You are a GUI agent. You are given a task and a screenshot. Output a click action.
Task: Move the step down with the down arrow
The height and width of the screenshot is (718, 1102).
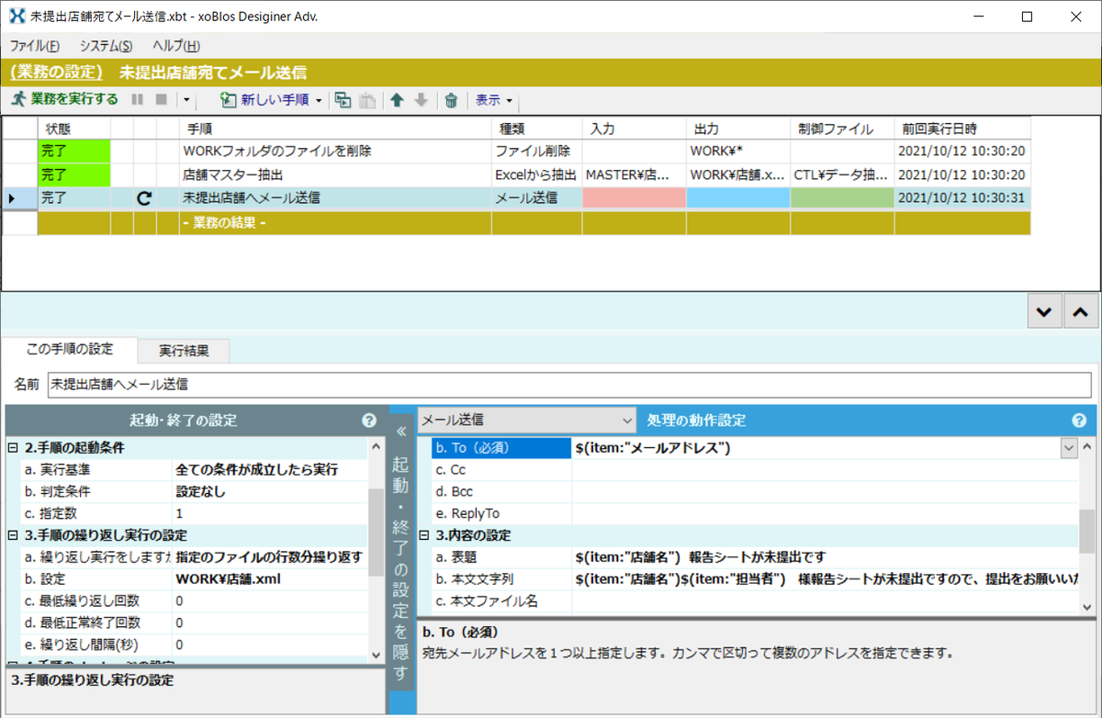[x=421, y=100]
